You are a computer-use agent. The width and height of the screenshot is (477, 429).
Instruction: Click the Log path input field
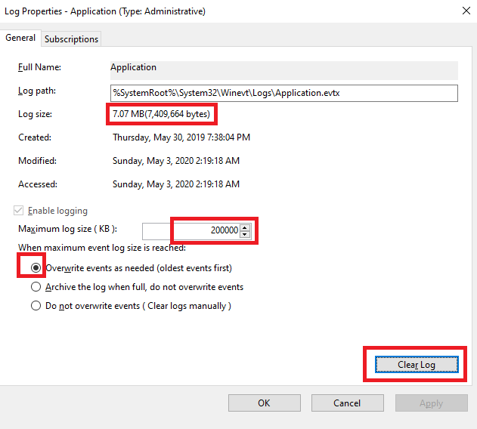(x=283, y=93)
